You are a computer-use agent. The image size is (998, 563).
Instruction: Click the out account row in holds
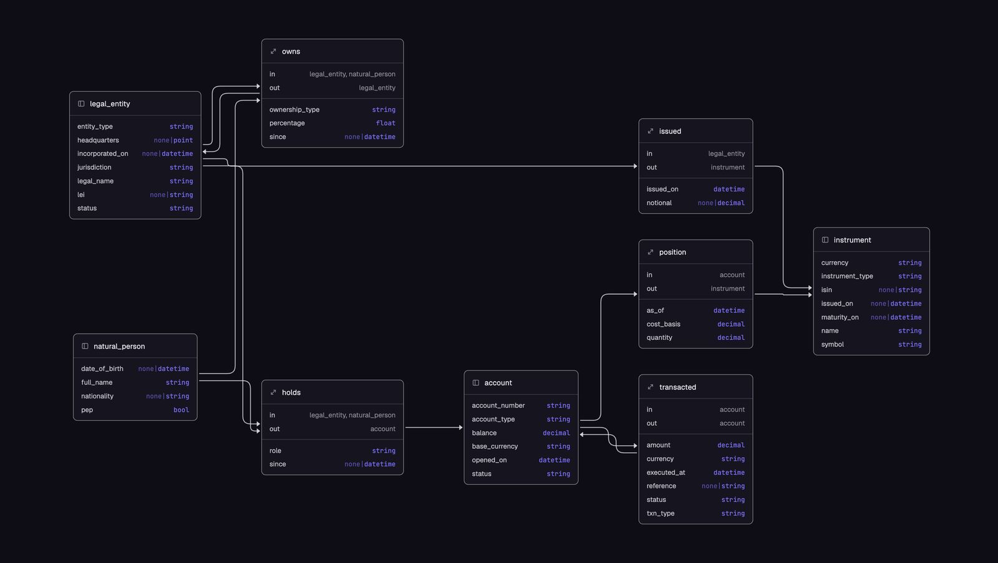(x=332, y=429)
